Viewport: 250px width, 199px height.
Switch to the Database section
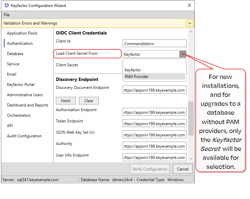tap(15, 54)
